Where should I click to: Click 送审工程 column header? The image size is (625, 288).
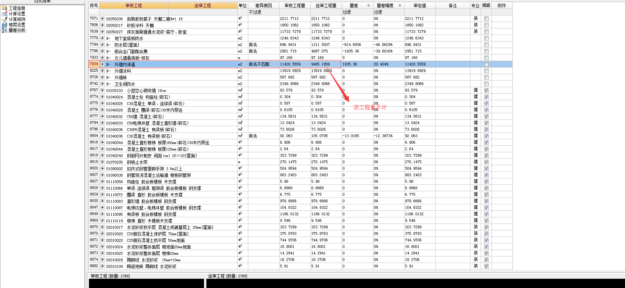[x=203, y=5]
